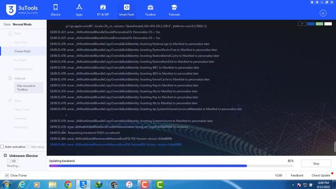
Task: Switch to Smart Flash tab
Action: pos(127,10)
